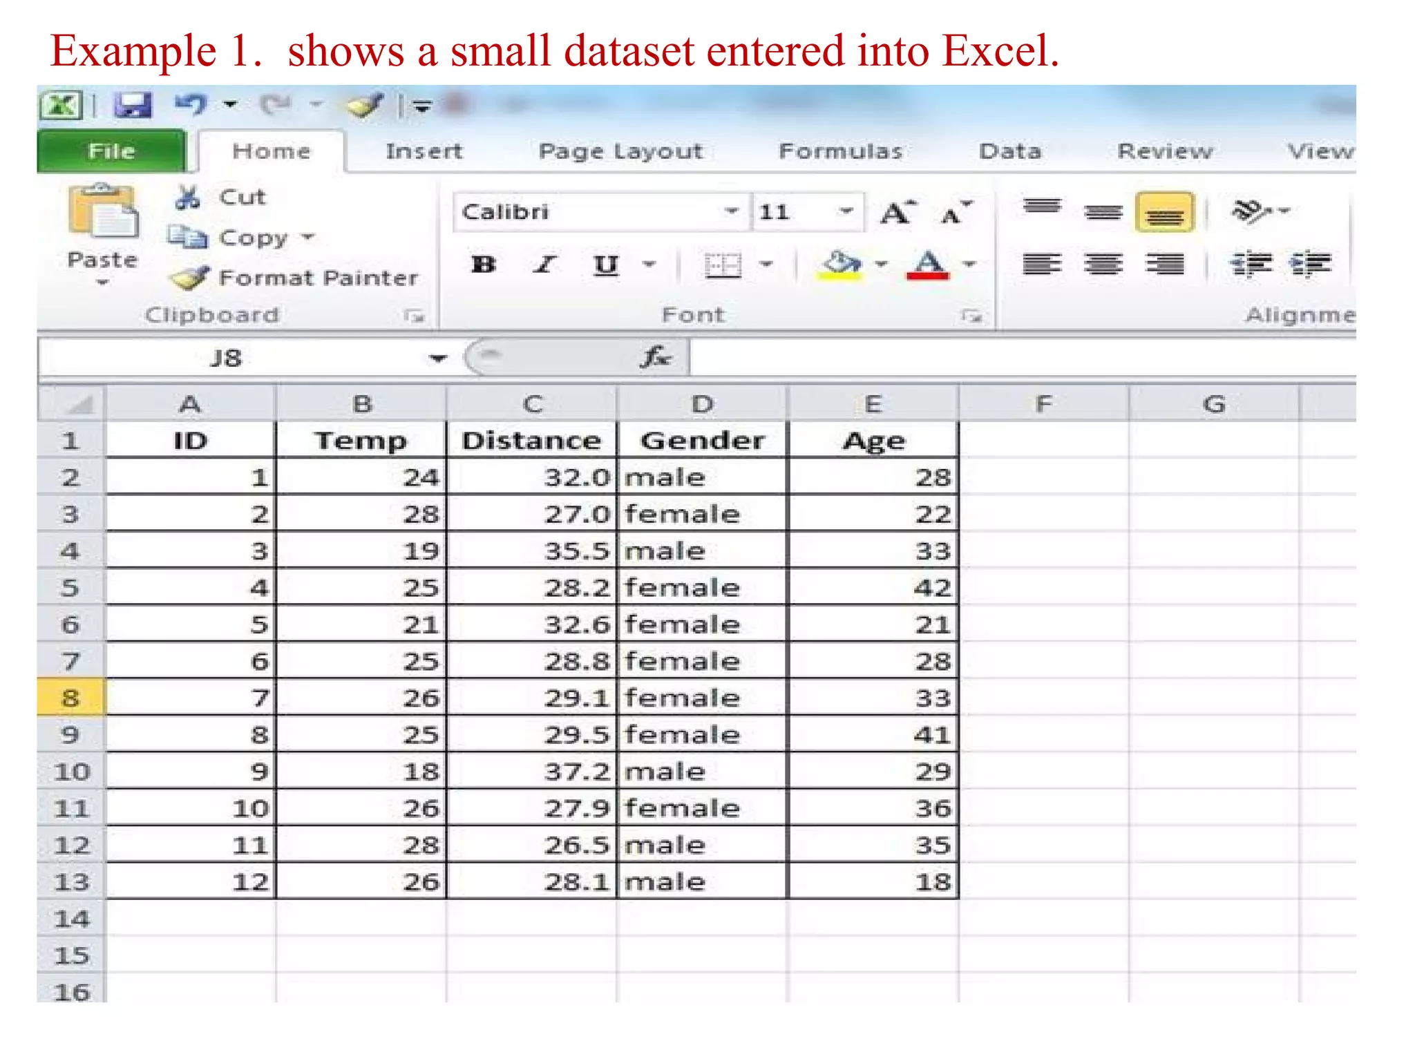
Task: Open font color dropdown arrow
Action: tap(969, 265)
